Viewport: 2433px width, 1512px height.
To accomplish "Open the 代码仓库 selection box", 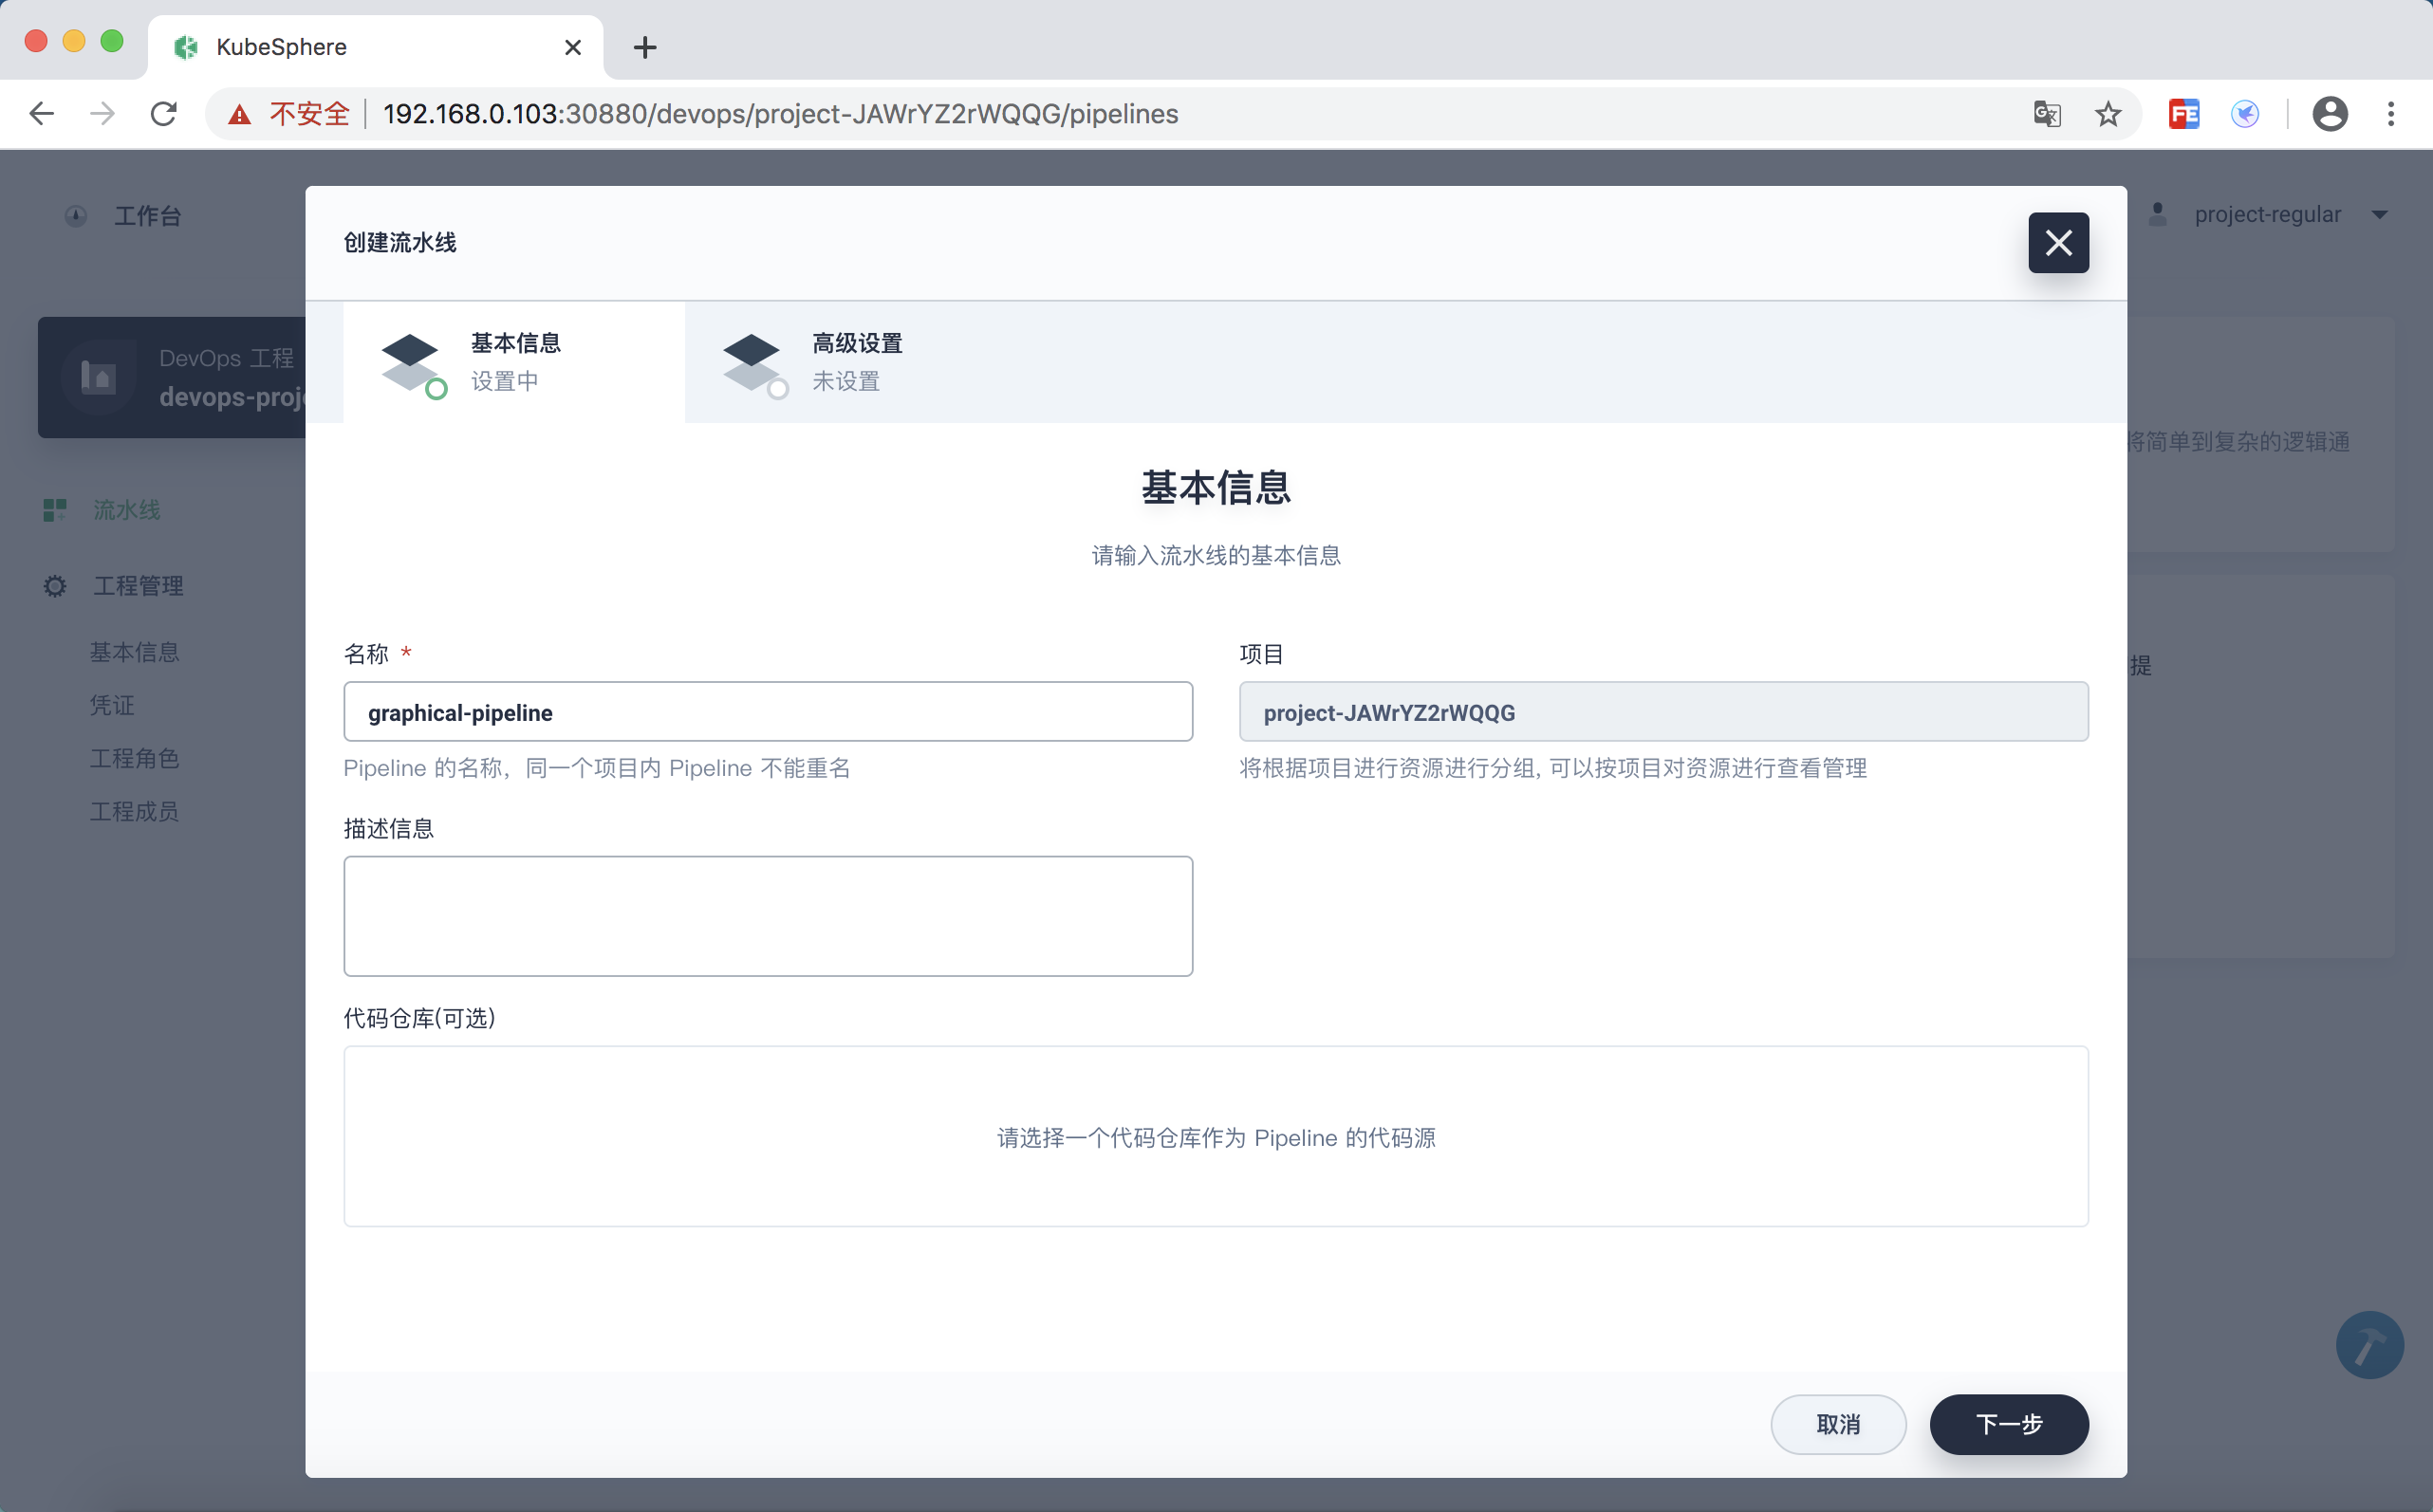I will (1215, 1136).
